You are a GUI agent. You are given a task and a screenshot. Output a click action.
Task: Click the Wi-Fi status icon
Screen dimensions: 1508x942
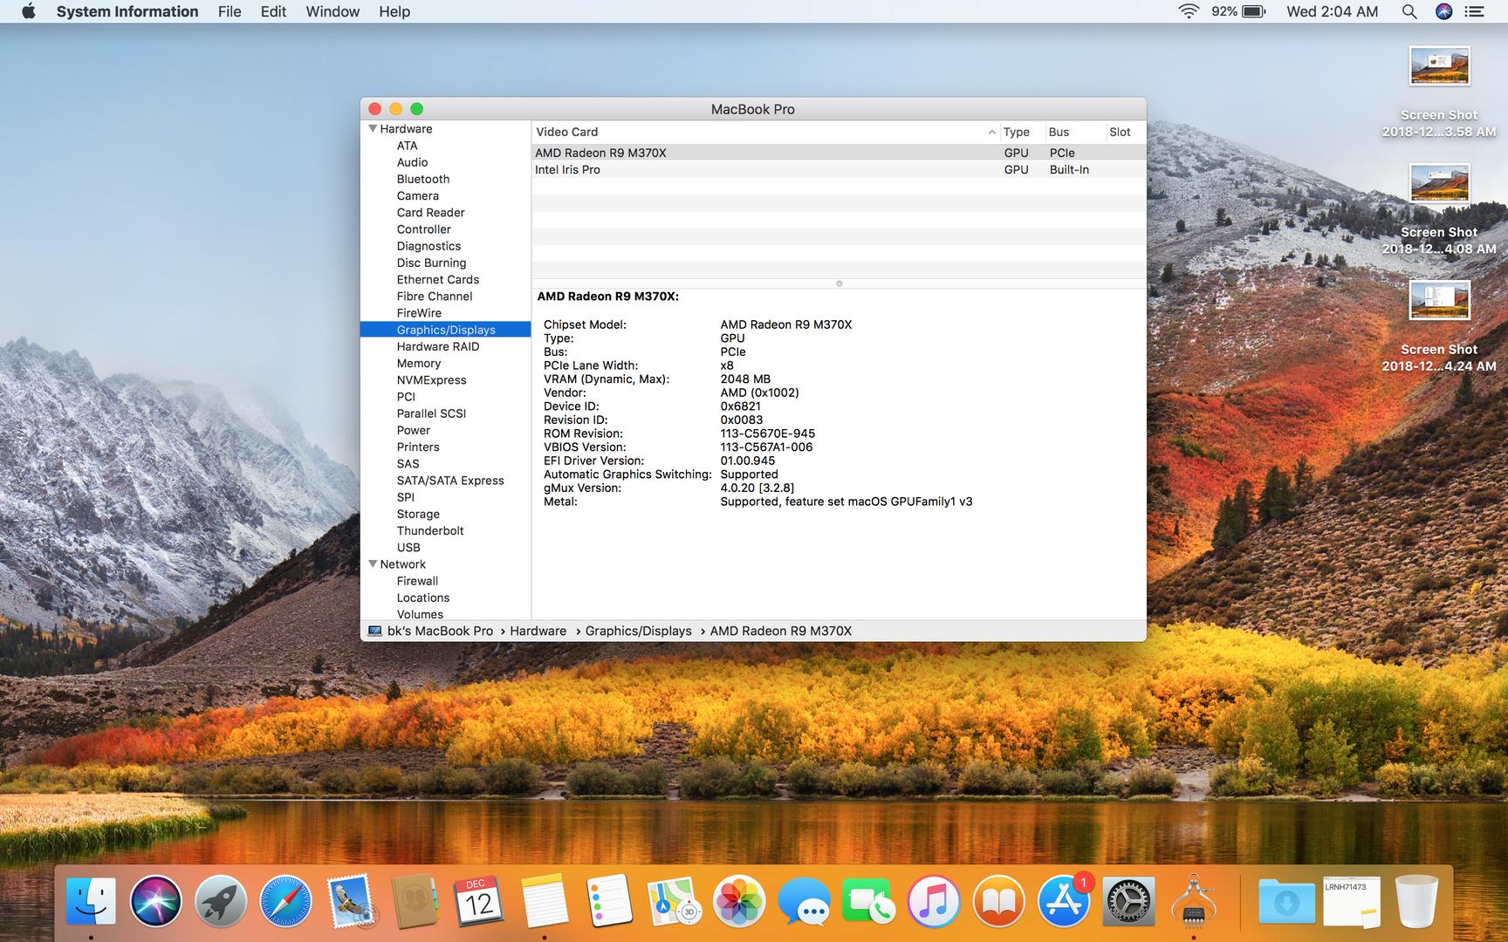click(1188, 11)
